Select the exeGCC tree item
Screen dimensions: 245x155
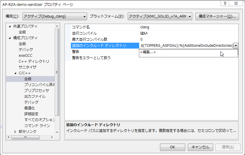(26, 56)
